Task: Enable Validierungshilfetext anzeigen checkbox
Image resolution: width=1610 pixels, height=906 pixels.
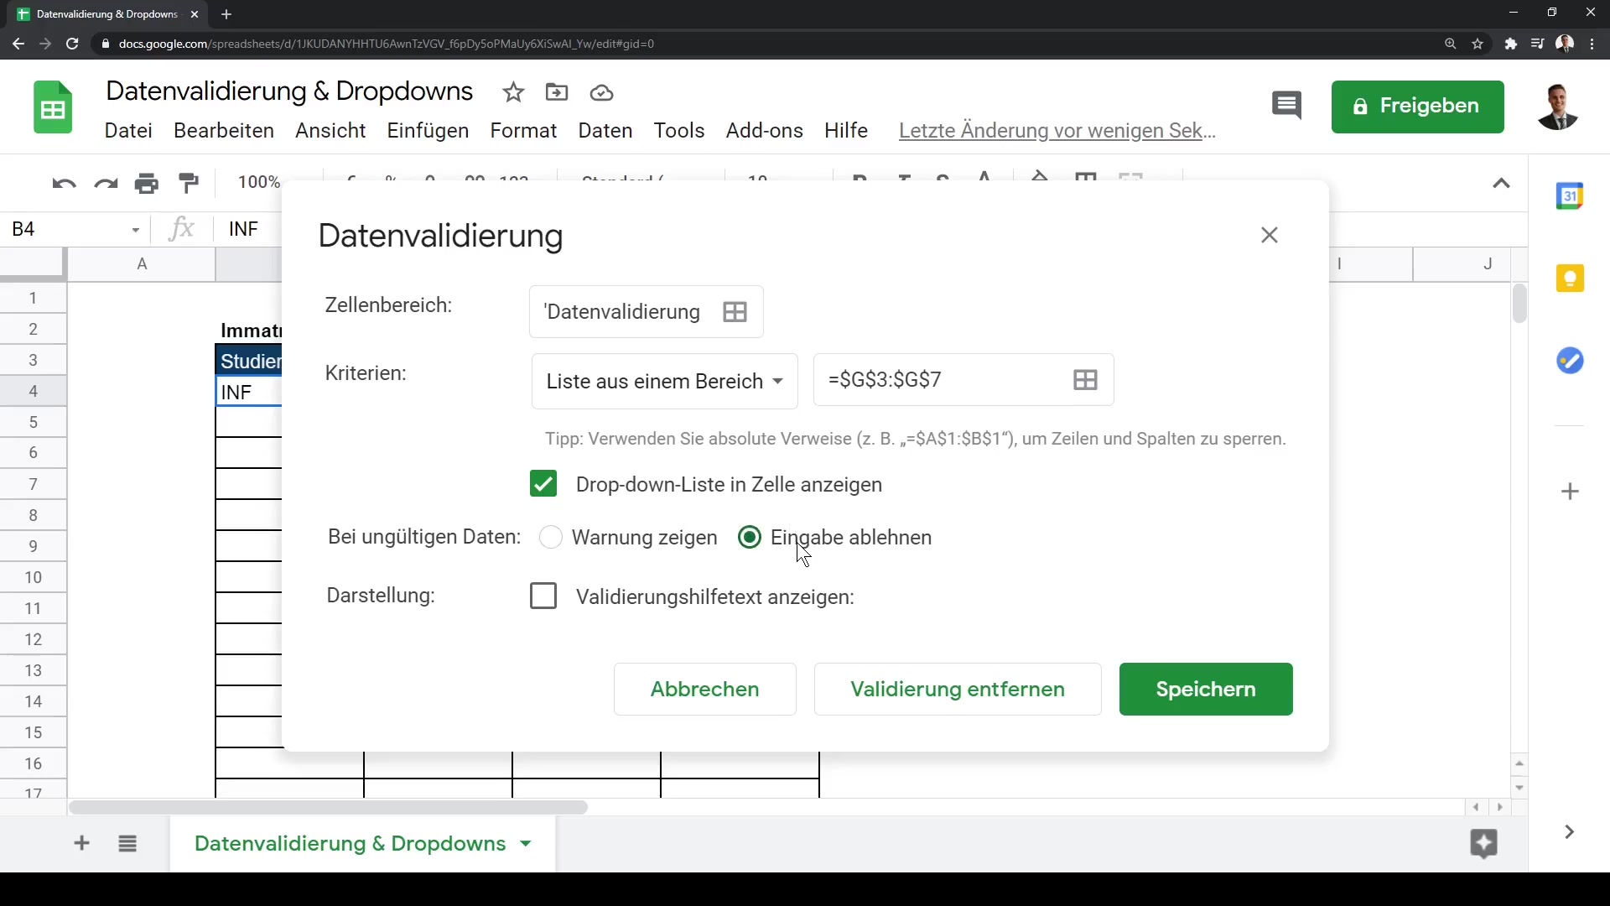Action: point(543,596)
